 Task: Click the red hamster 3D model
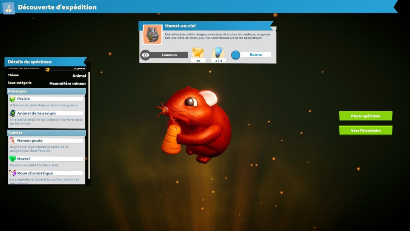[196, 124]
